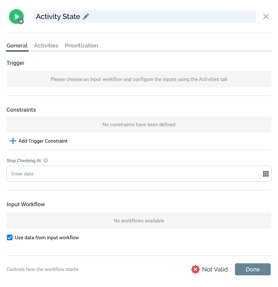Click the Trigger placeholder message box
This screenshot has height=287, width=278.
139,79
